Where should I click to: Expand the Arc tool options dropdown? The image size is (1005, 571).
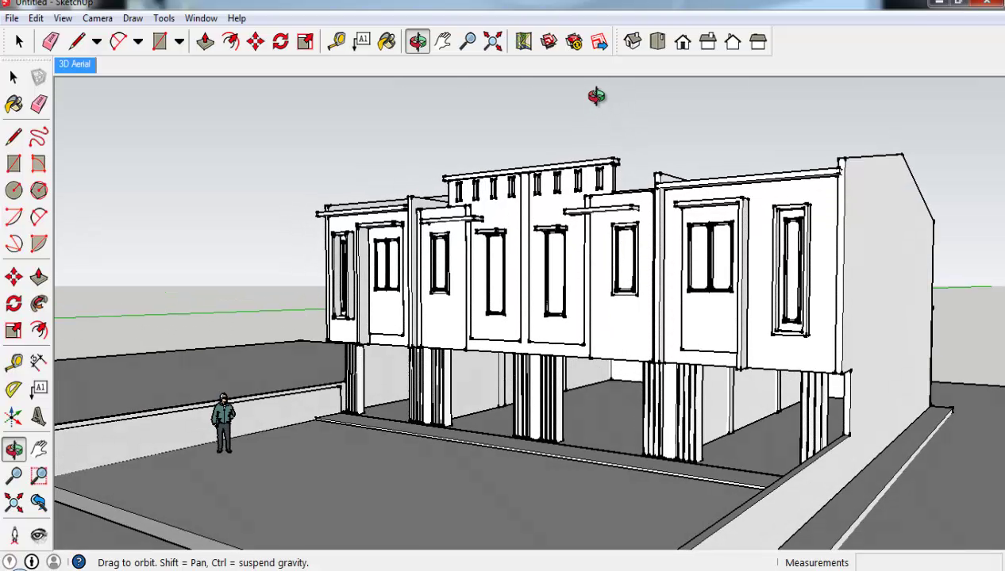(x=137, y=41)
